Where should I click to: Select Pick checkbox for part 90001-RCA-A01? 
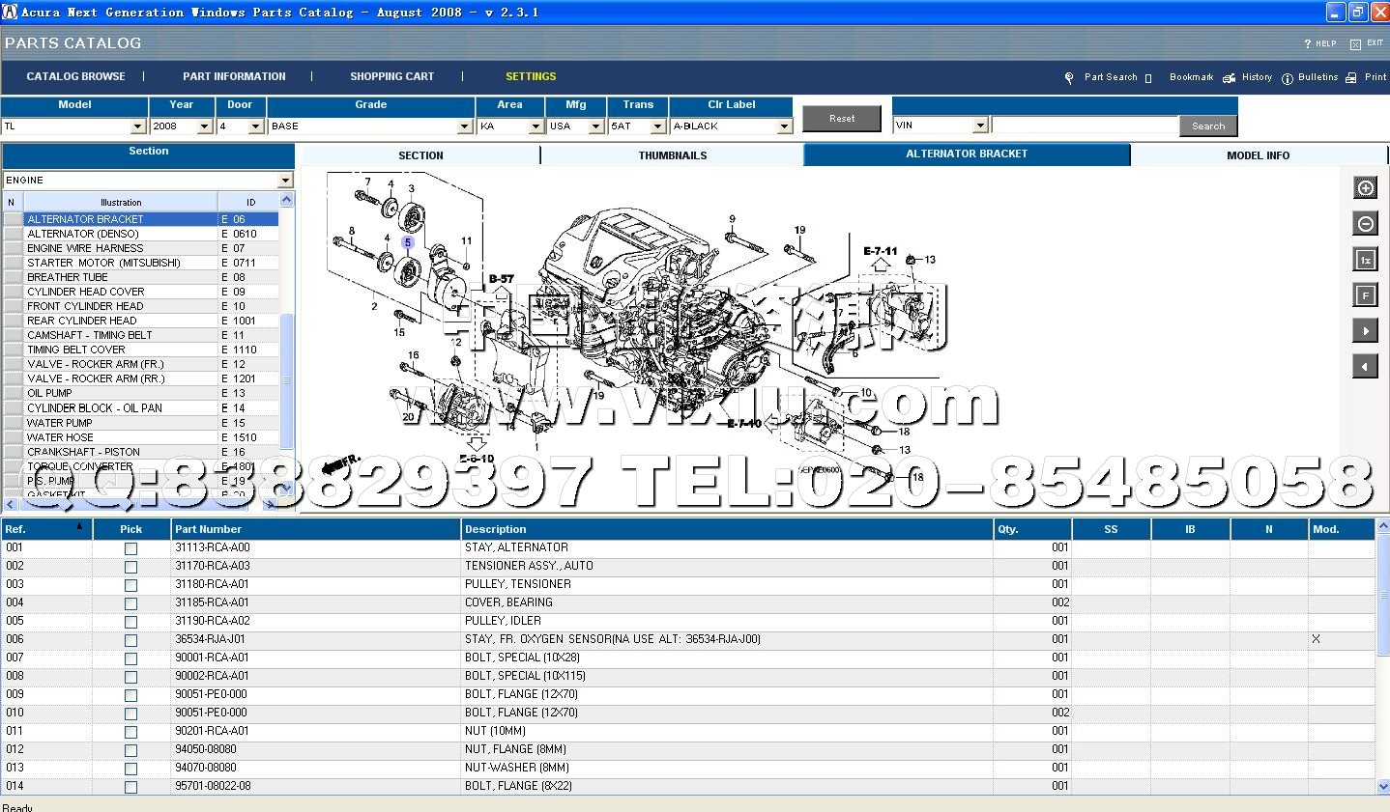[x=130, y=658]
